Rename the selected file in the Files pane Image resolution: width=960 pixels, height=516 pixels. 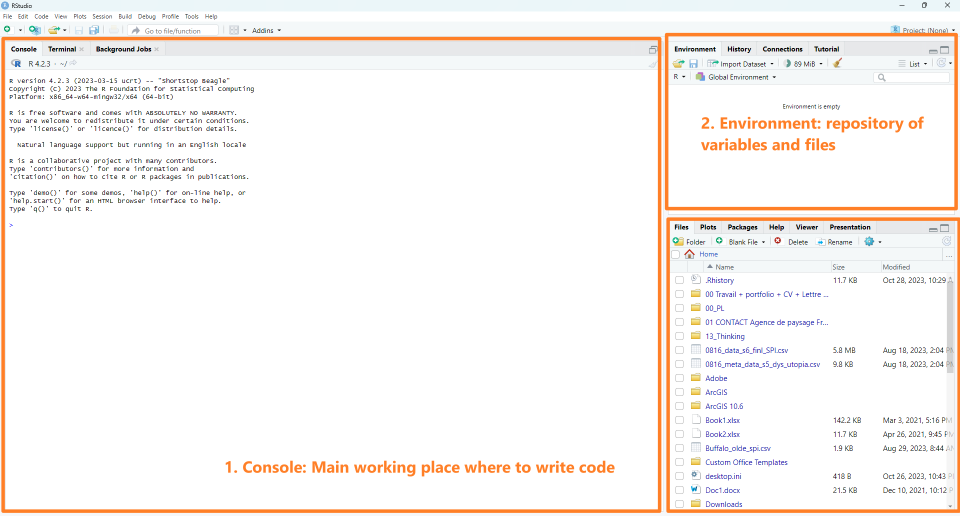click(x=834, y=241)
